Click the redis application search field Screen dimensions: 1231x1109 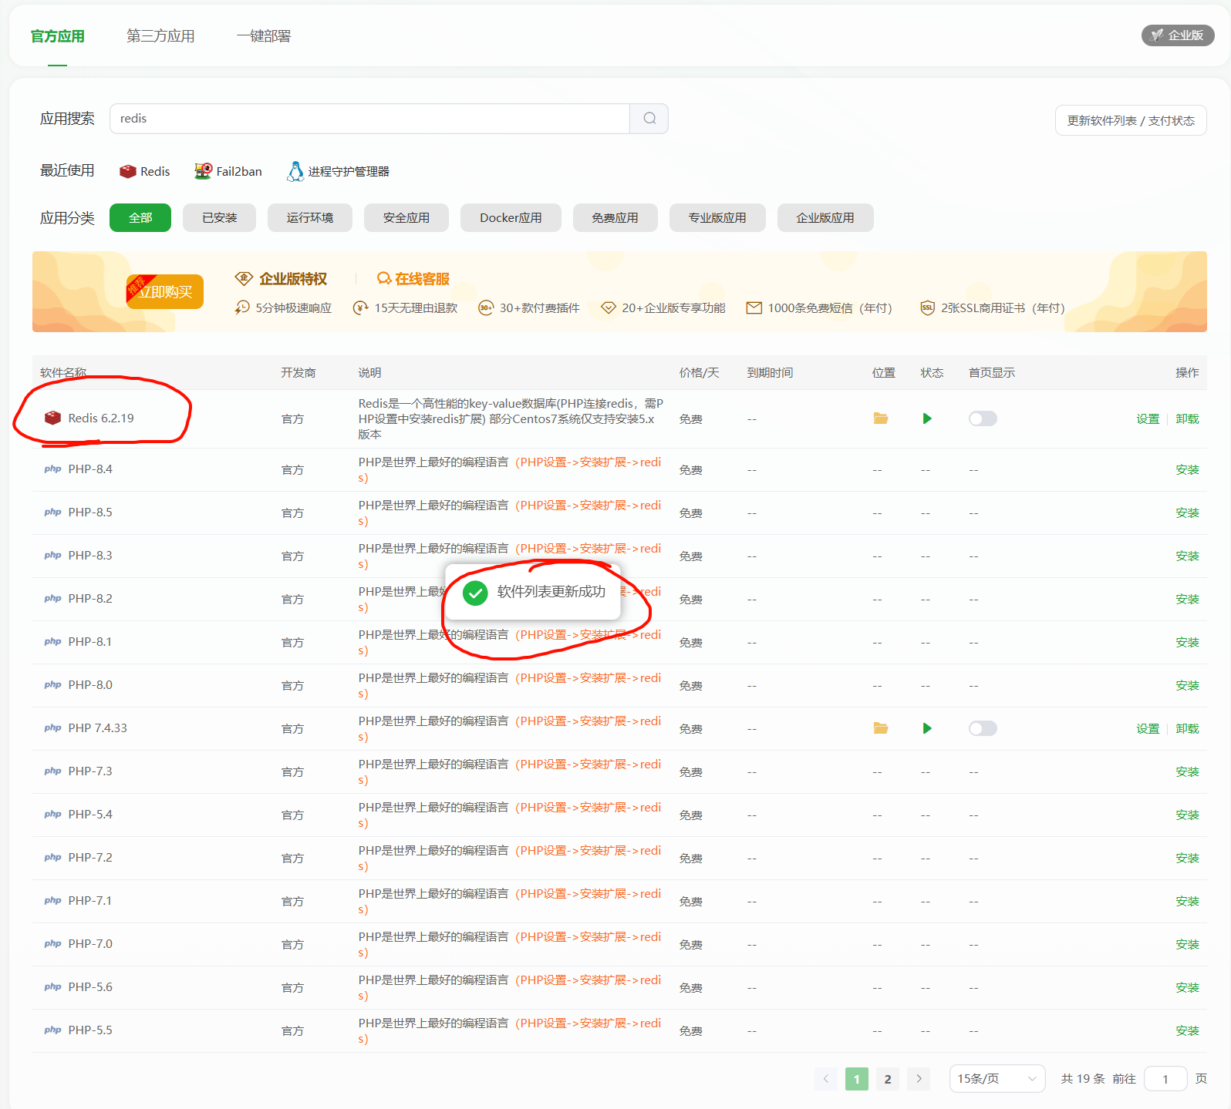coord(370,119)
